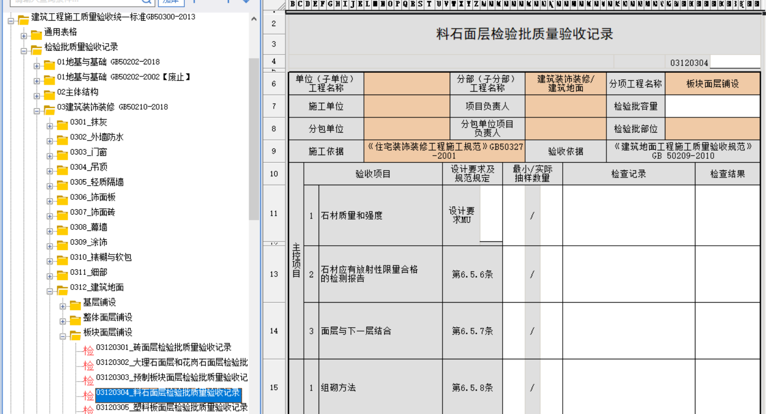Click the 项目负责人 input cell
The width and height of the screenshot is (766, 414).
(x=565, y=106)
